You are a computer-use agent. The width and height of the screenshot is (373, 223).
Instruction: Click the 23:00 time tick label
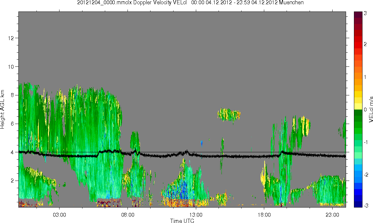click(x=332, y=215)
